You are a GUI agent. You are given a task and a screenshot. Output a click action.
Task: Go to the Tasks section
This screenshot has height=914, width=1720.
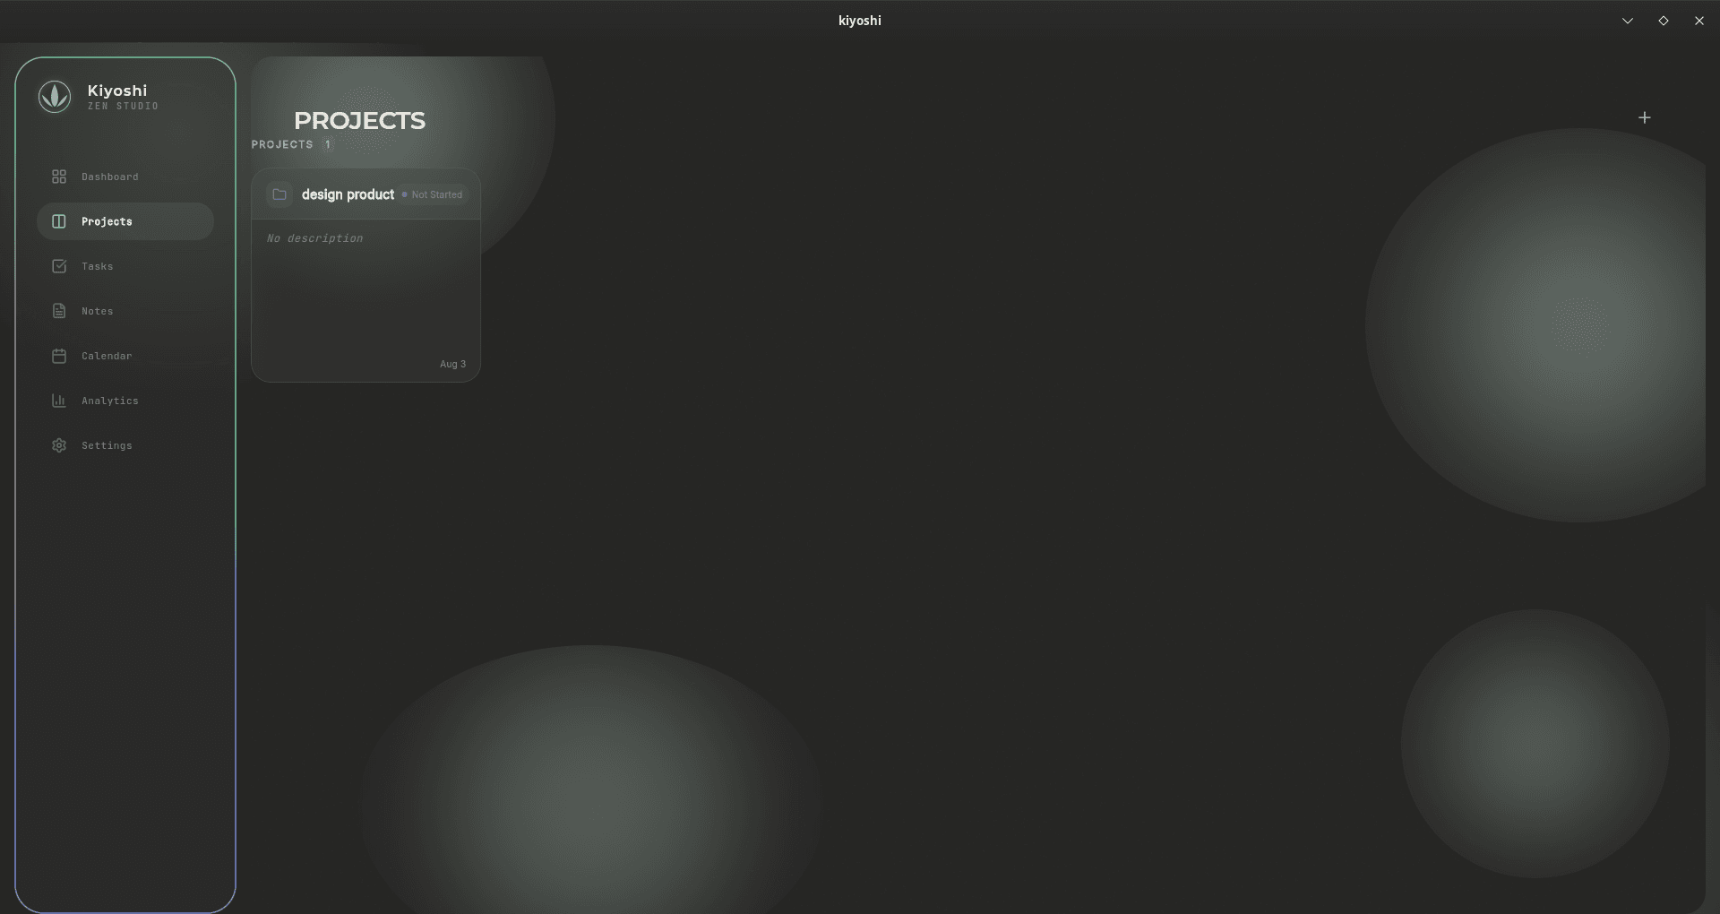pyautogui.click(x=125, y=266)
